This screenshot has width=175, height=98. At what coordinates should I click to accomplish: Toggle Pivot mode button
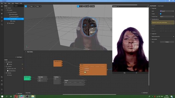tap(92, 6)
